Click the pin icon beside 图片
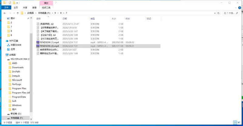The width and height of the screenshot is (243, 126). (x=28, y=18)
